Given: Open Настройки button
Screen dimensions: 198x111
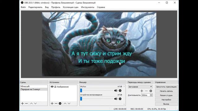Looking at the screenshot, I should pyautogui.click(x=166, y=100).
